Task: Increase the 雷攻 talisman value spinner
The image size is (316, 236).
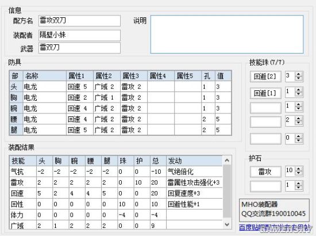Action: point(299,169)
